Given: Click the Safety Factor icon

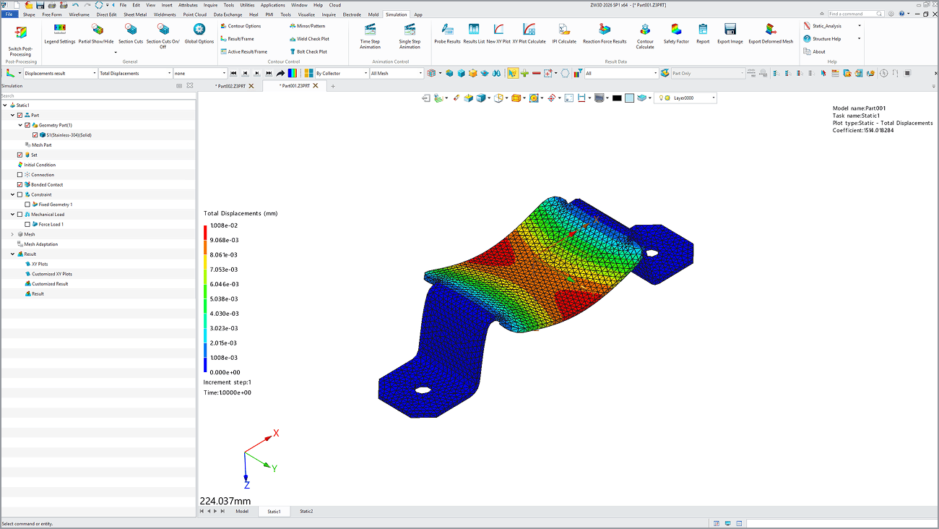Looking at the screenshot, I should coord(676,30).
